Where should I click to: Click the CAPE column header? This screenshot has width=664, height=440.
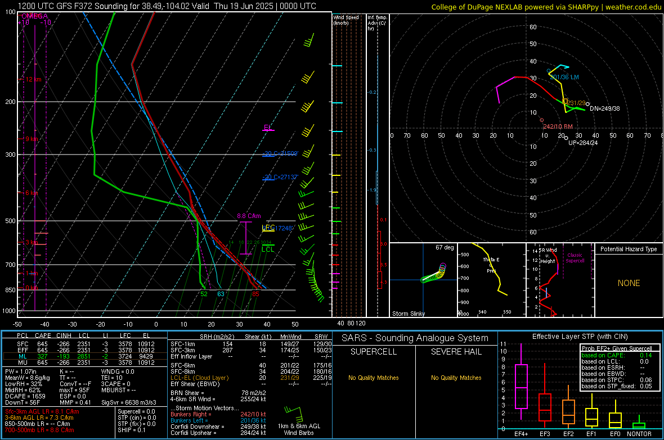(x=43, y=335)
